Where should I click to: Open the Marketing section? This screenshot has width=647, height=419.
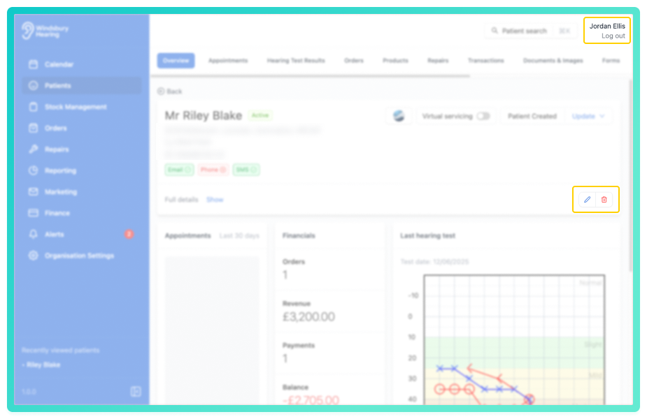coord(81,191)
